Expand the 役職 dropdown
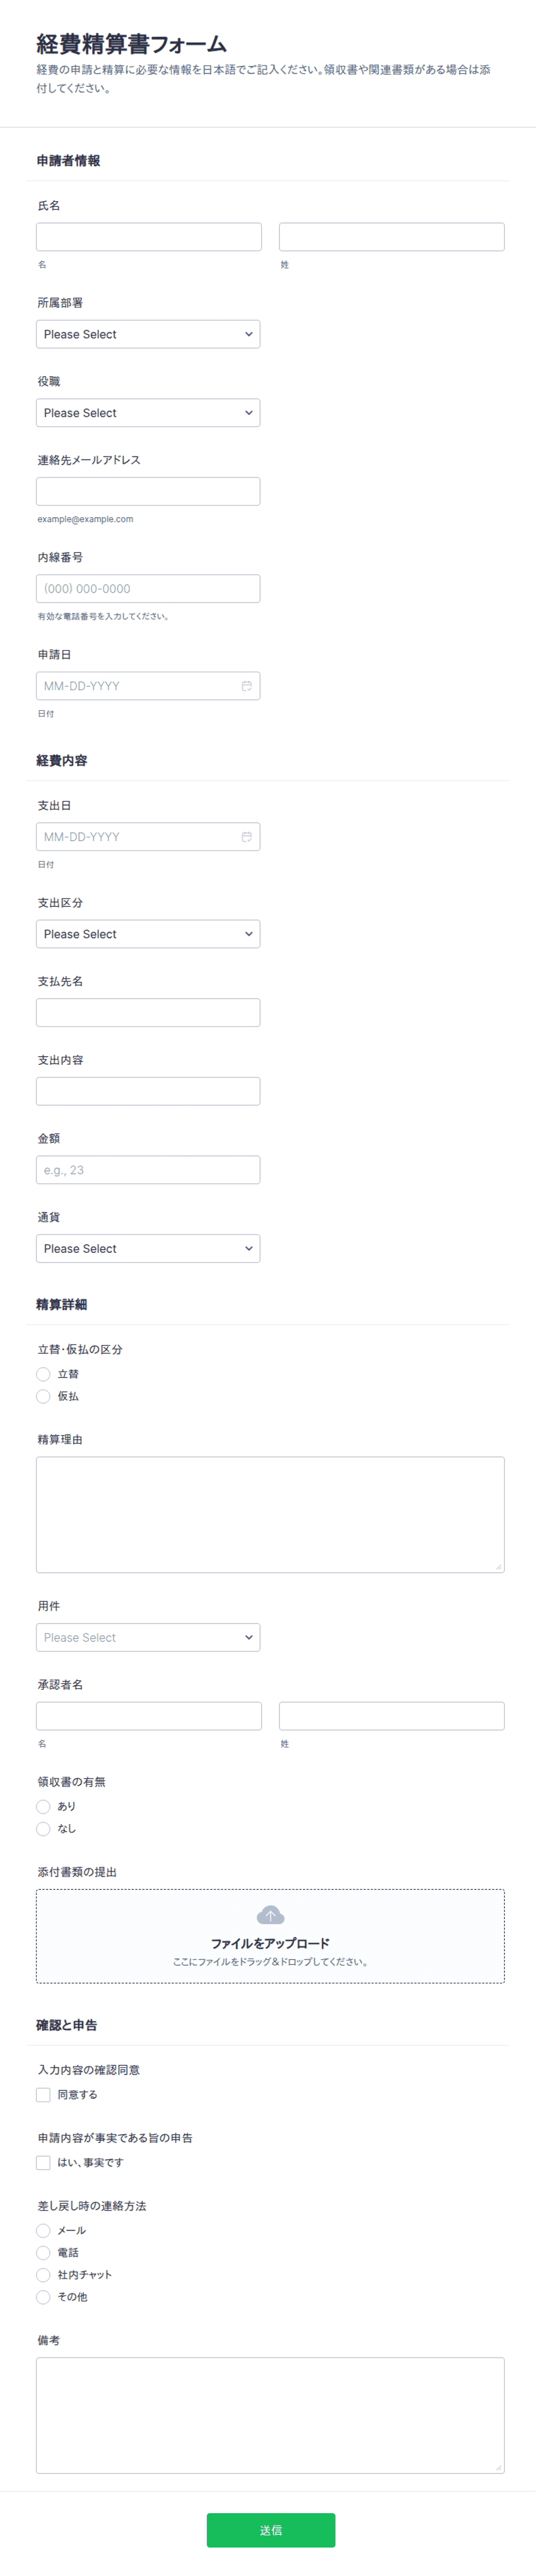This screenshot has height=2576, width=536. [x=148, y=413]
